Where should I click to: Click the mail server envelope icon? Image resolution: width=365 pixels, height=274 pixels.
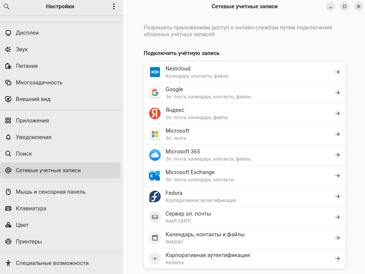coord(155,217)
